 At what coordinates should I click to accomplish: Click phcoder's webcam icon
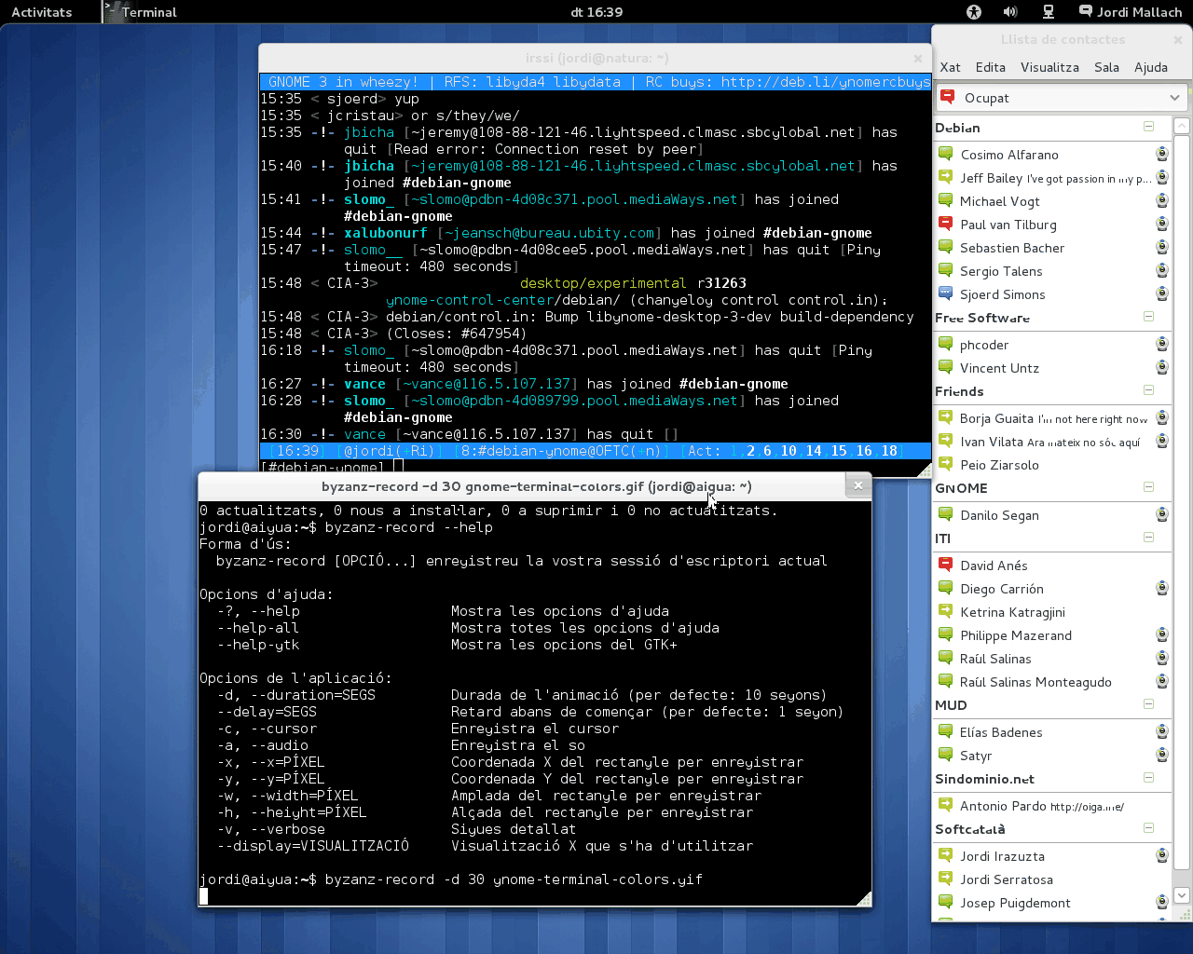click(1162, 344)
